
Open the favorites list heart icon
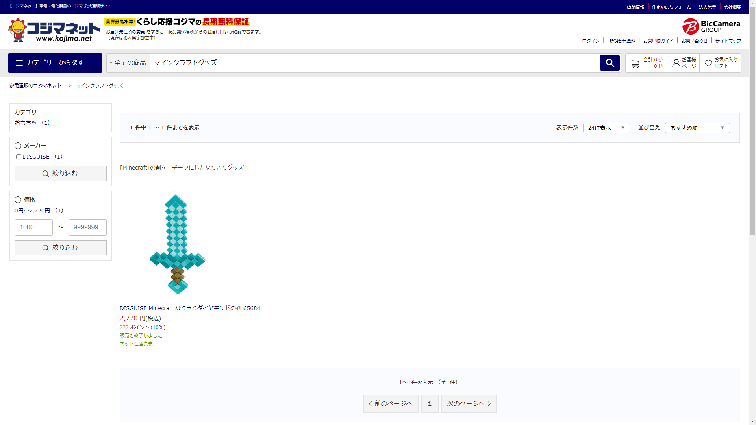tap(708, 63)
